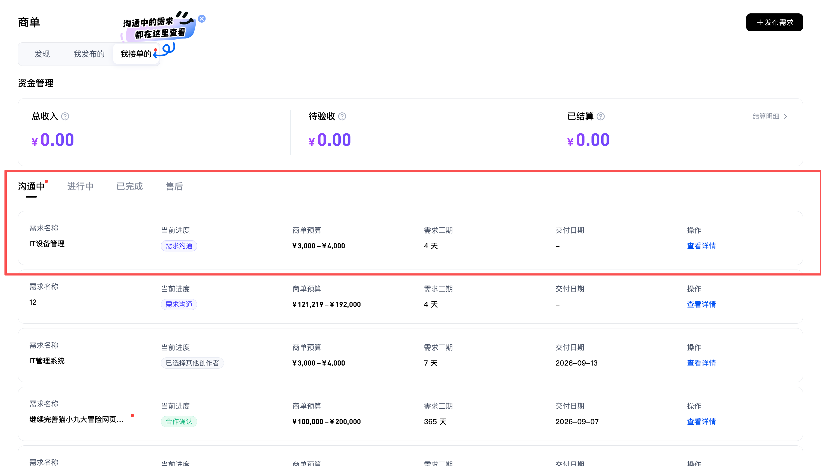Click 需求沟通 badge in IT设备管理 row

[x=179, y=246]
